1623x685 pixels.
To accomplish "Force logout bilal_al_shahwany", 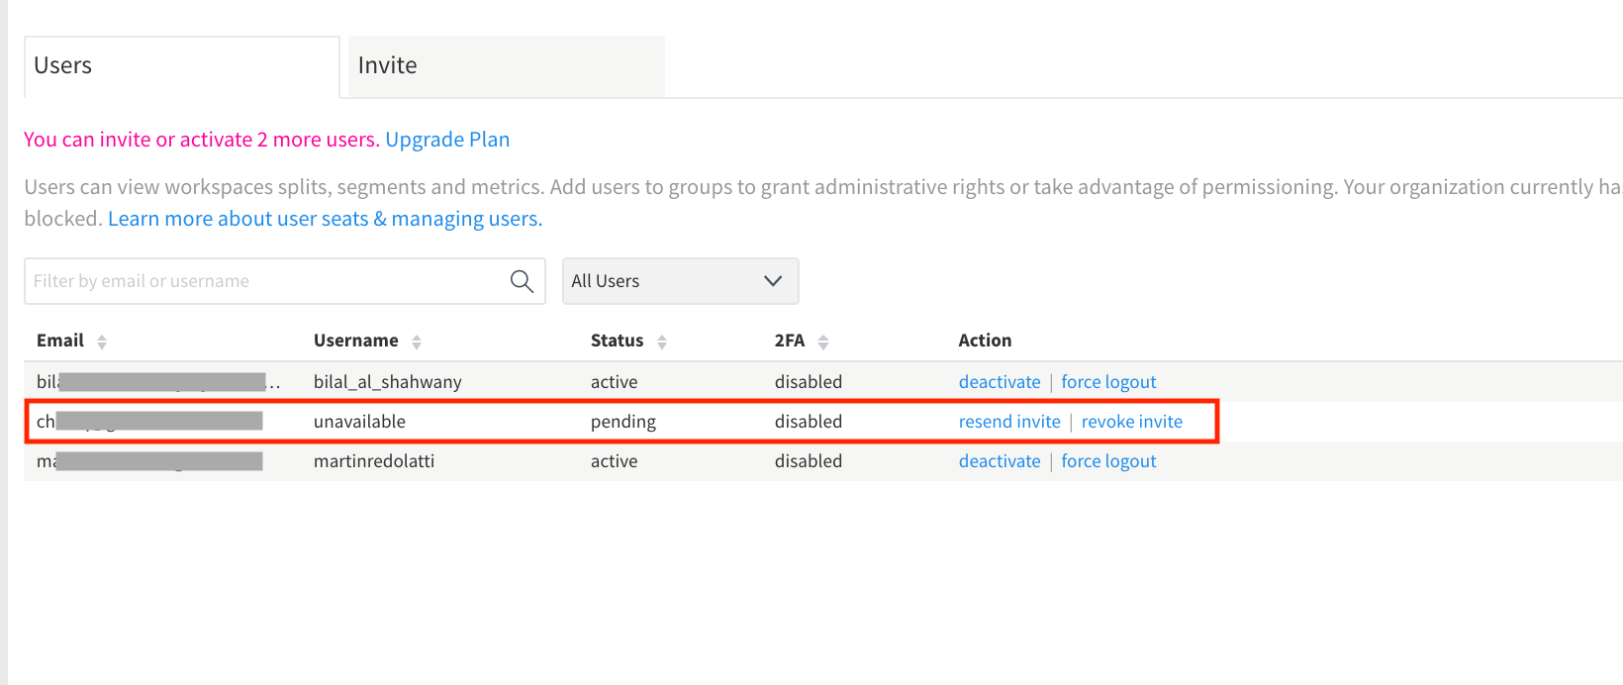I will pos(1108,382).
